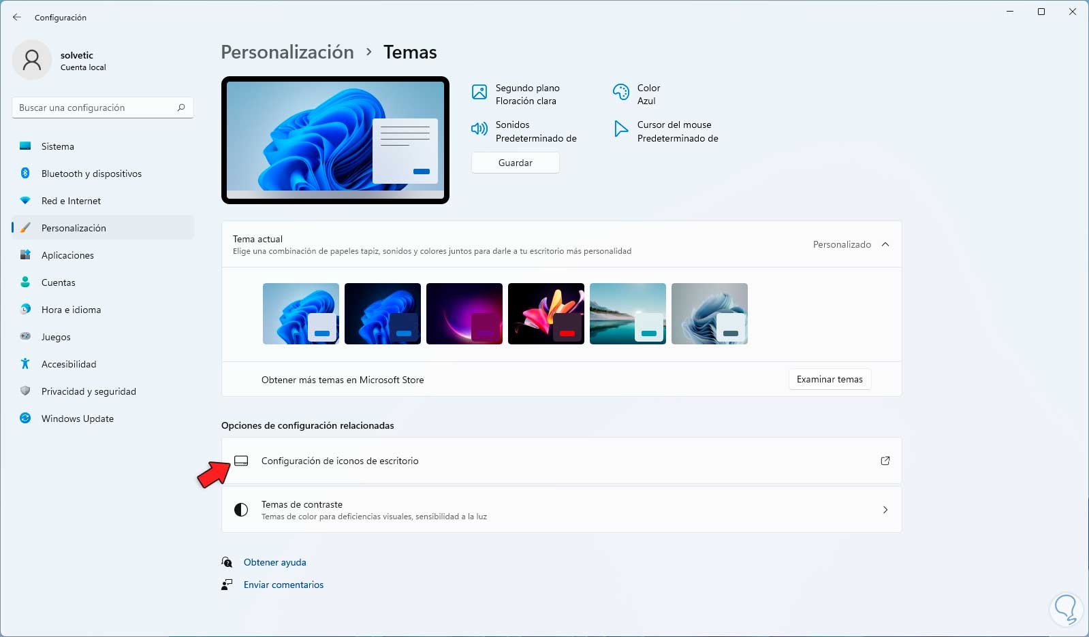Open Hora e idioma settings
This screenshot has height=637, width=1089.
tap(103, 310)
